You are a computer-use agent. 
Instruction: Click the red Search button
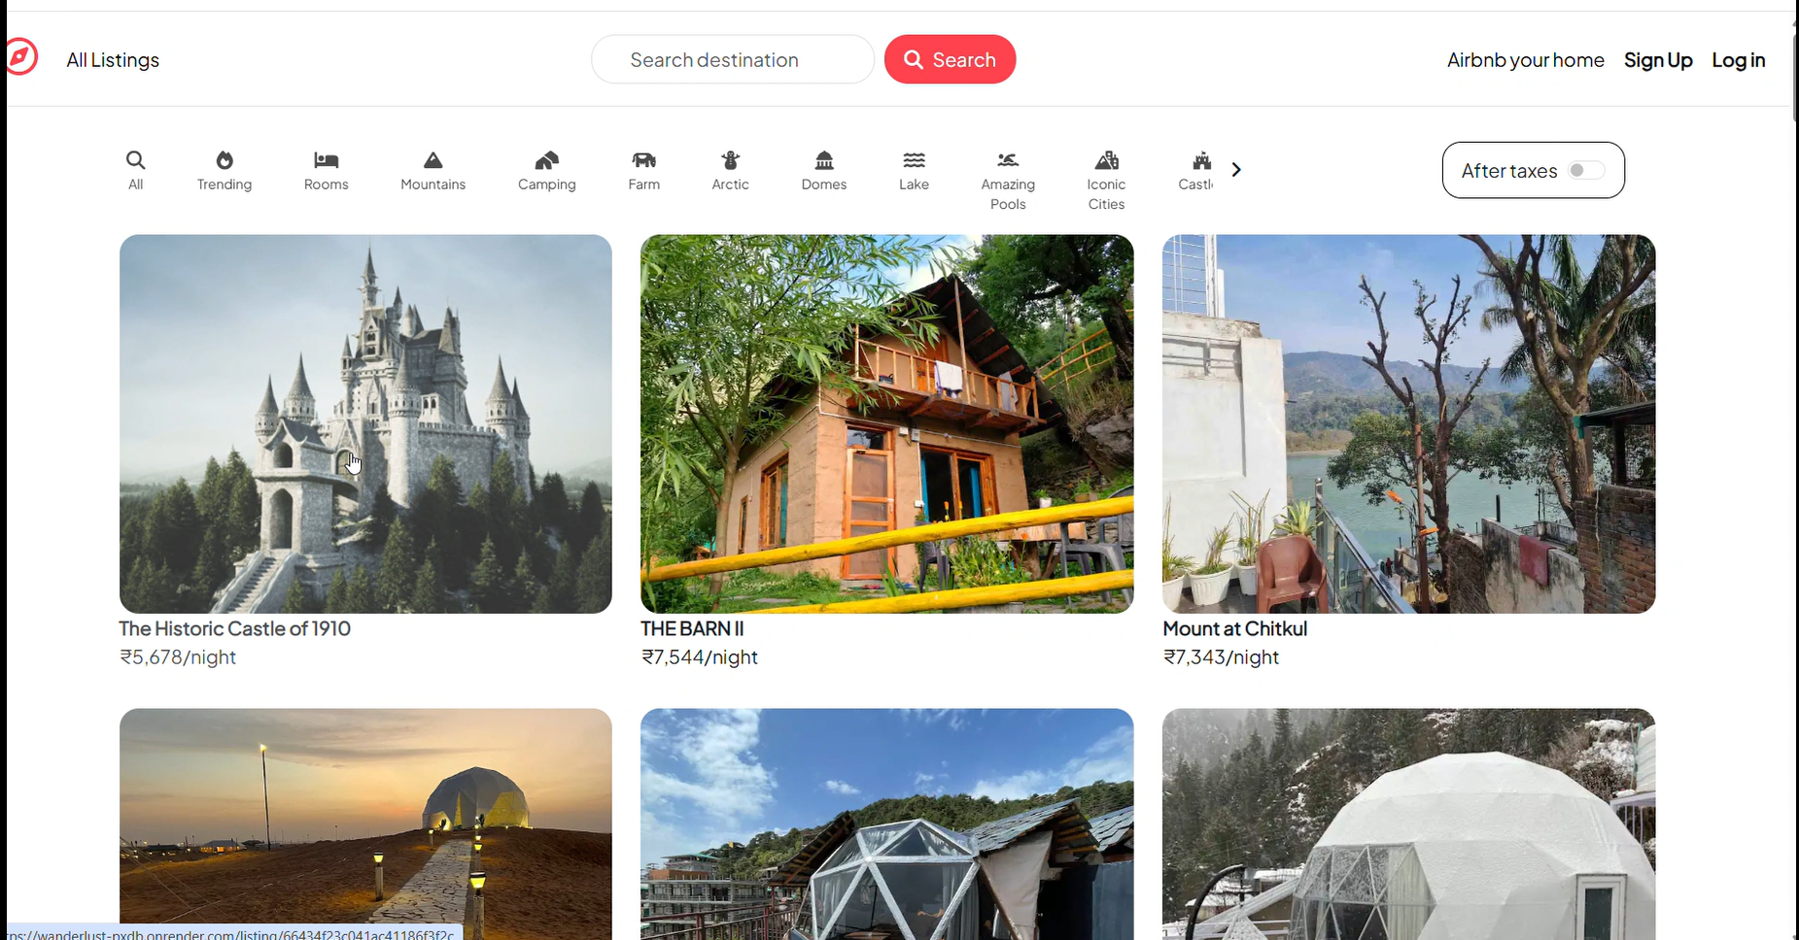click(x=950, y=59)
